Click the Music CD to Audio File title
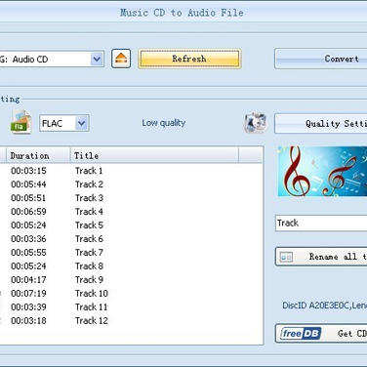367x367 pixels. pyautogui.click(x=182, y=13)
